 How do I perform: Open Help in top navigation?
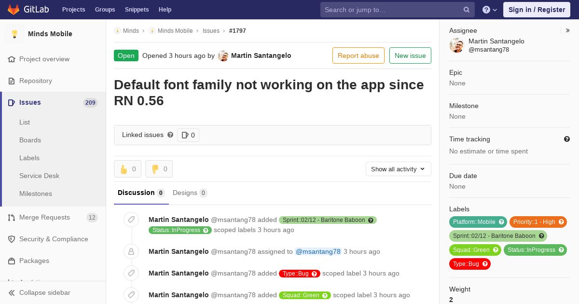(165, 10)
